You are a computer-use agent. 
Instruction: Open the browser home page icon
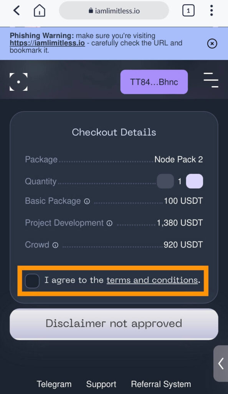coord(39,11)
